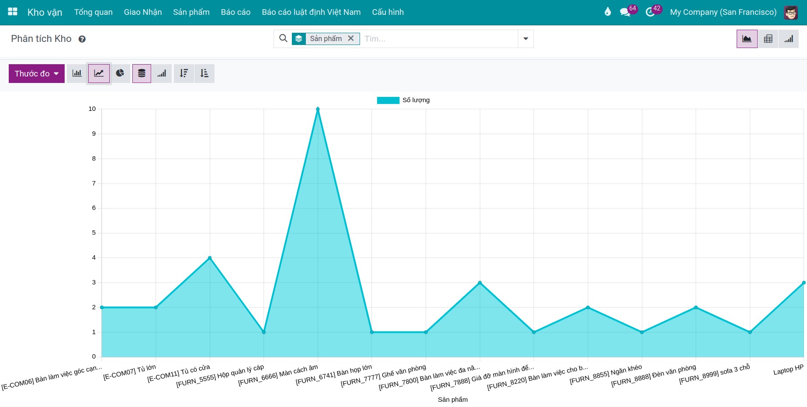Click the help icon beside Phân tích Kho
The width and height of the screenshot is (807, 407).
(x=82, y=39)
